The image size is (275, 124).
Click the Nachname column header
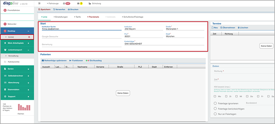pos(84,67)
